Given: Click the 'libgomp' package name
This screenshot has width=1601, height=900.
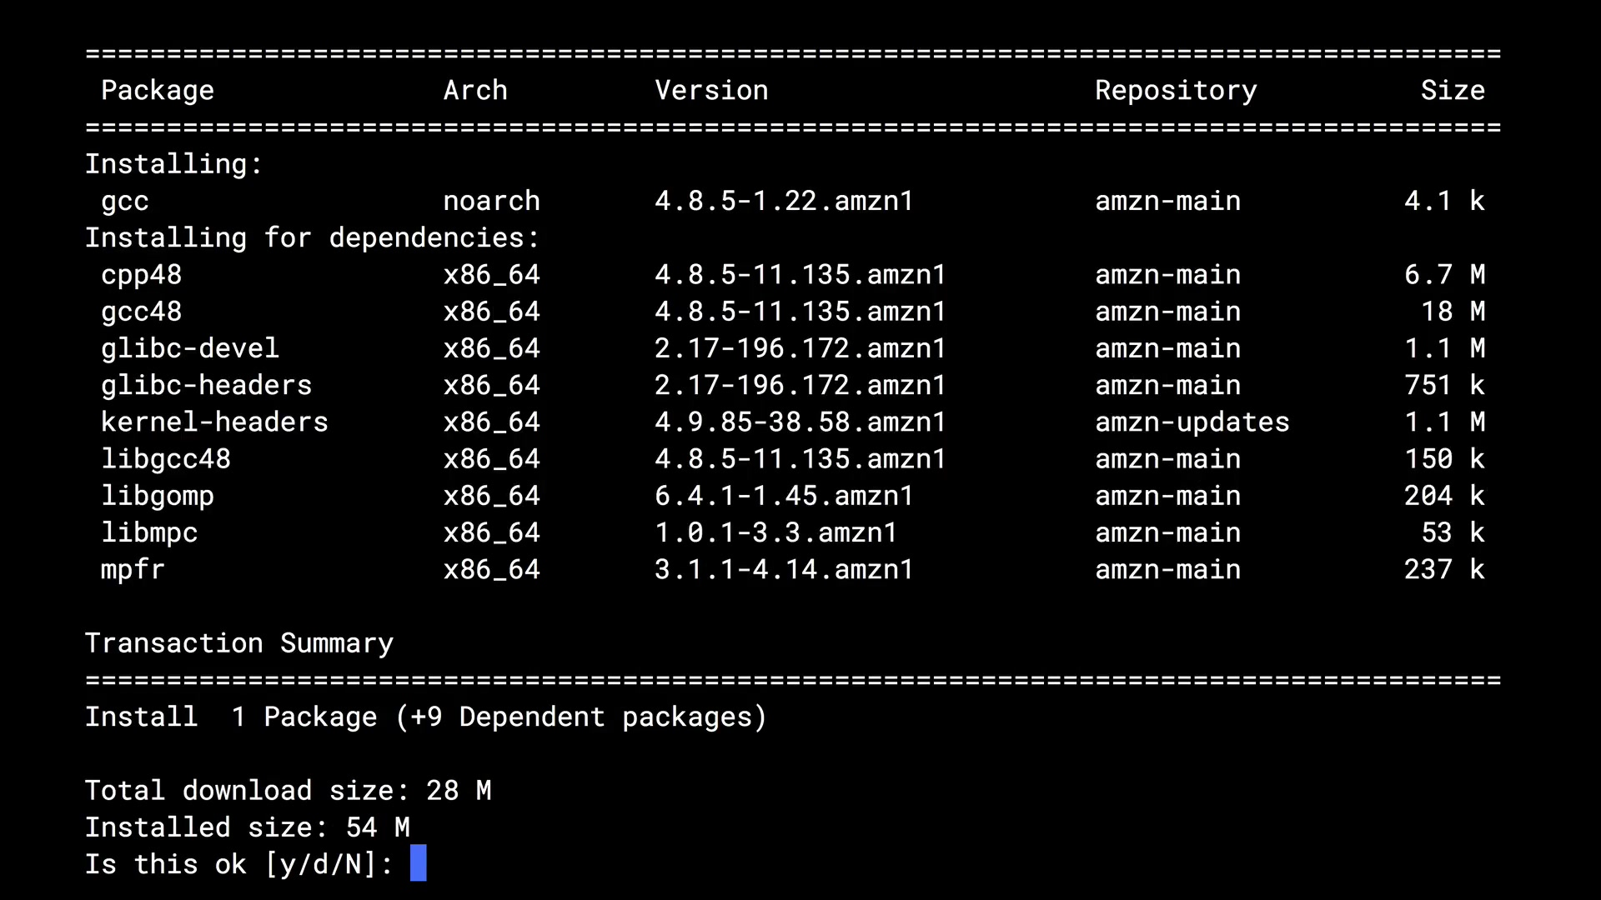Looking at the screenshot, I should (158, 496).
